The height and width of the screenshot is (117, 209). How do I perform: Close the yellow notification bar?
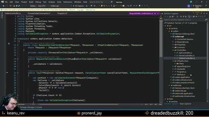[208, 10]
